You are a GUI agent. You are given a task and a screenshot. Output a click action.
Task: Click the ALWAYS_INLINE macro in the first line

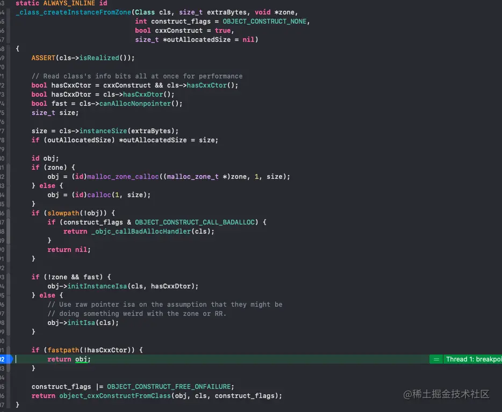(69, 3)
